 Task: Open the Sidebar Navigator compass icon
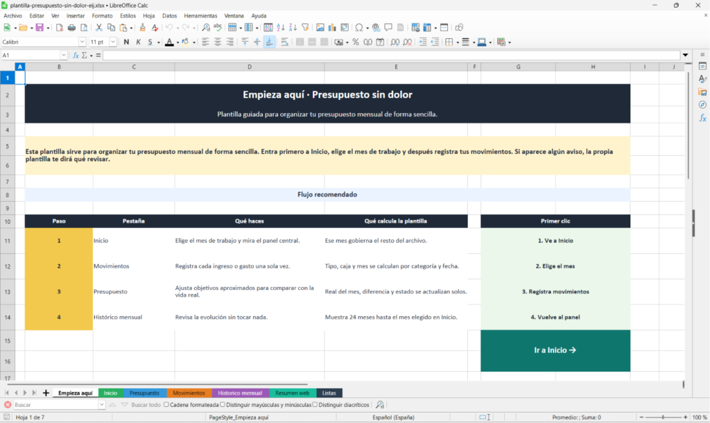click(702, 105)
